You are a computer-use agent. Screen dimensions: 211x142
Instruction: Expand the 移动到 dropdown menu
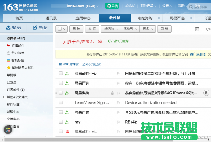click(129, 29)
